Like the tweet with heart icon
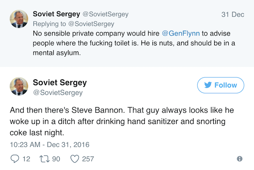254x170 pixels. (75, 159)
